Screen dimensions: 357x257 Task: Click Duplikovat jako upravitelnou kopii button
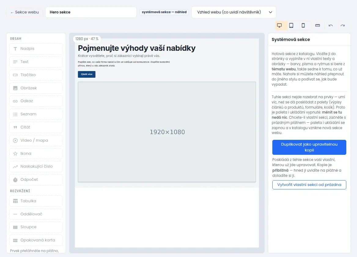pyautogui.click(x=309, y=147)
